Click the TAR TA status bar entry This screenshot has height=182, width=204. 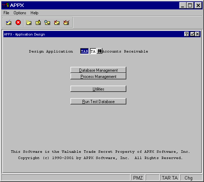pyautogui.click(x=170, y=178)
